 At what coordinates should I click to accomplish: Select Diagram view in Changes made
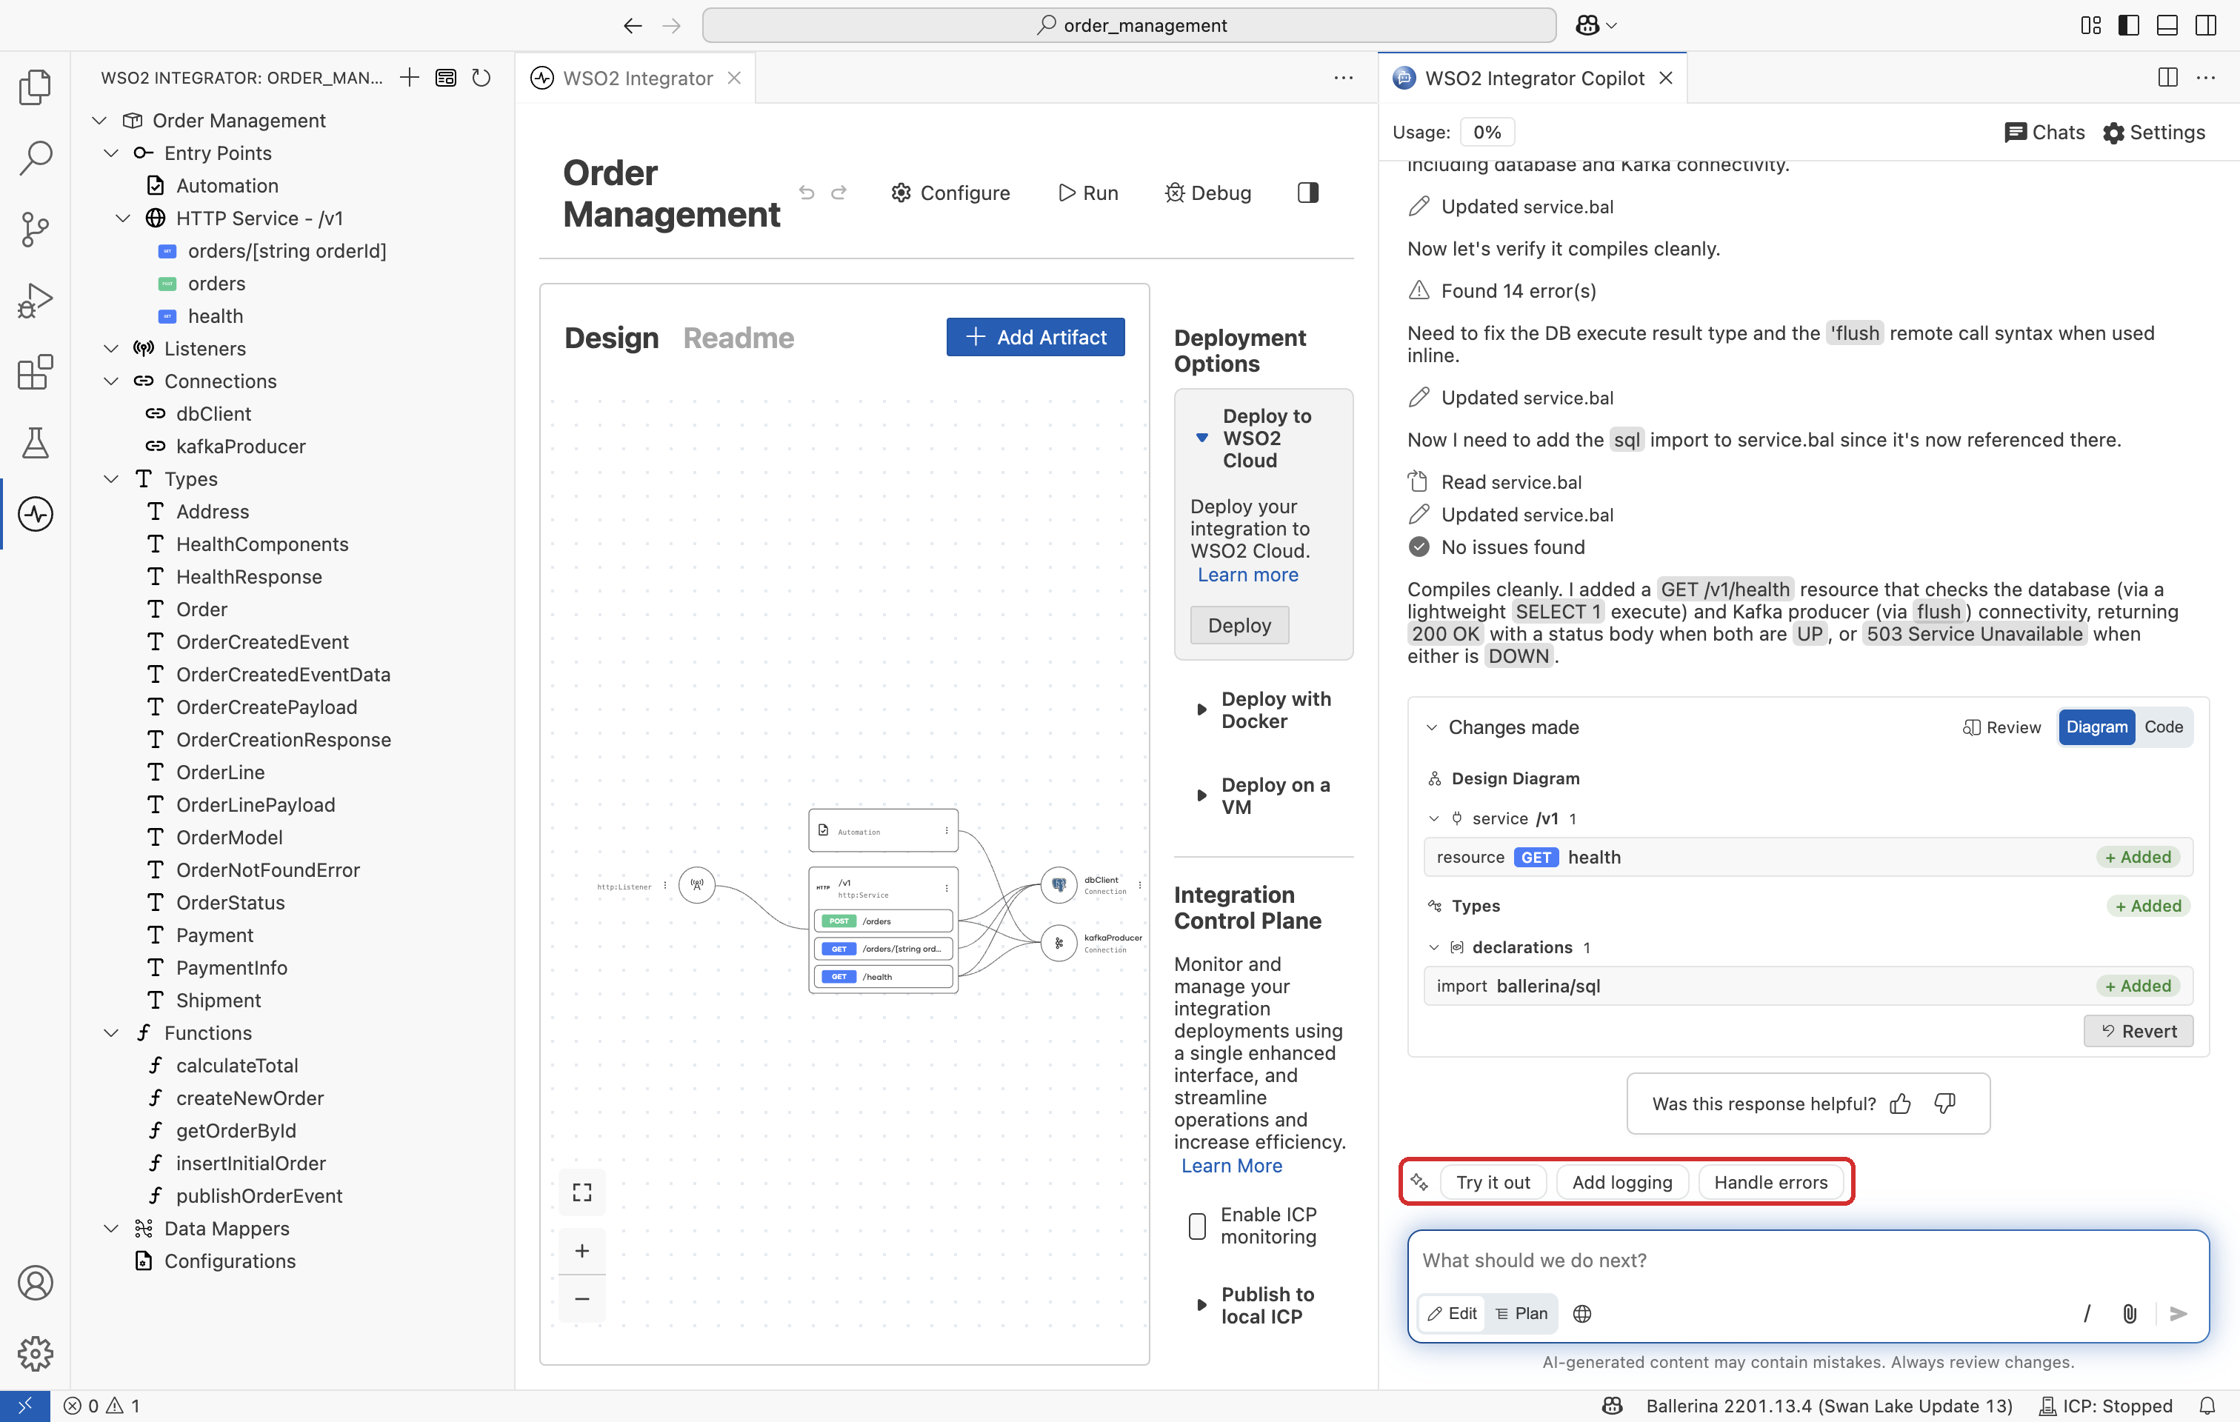tap(2097, 727)
